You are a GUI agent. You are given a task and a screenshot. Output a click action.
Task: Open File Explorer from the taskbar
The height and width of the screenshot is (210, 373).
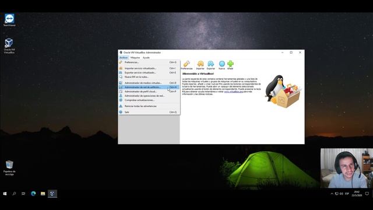coord(43,194)
